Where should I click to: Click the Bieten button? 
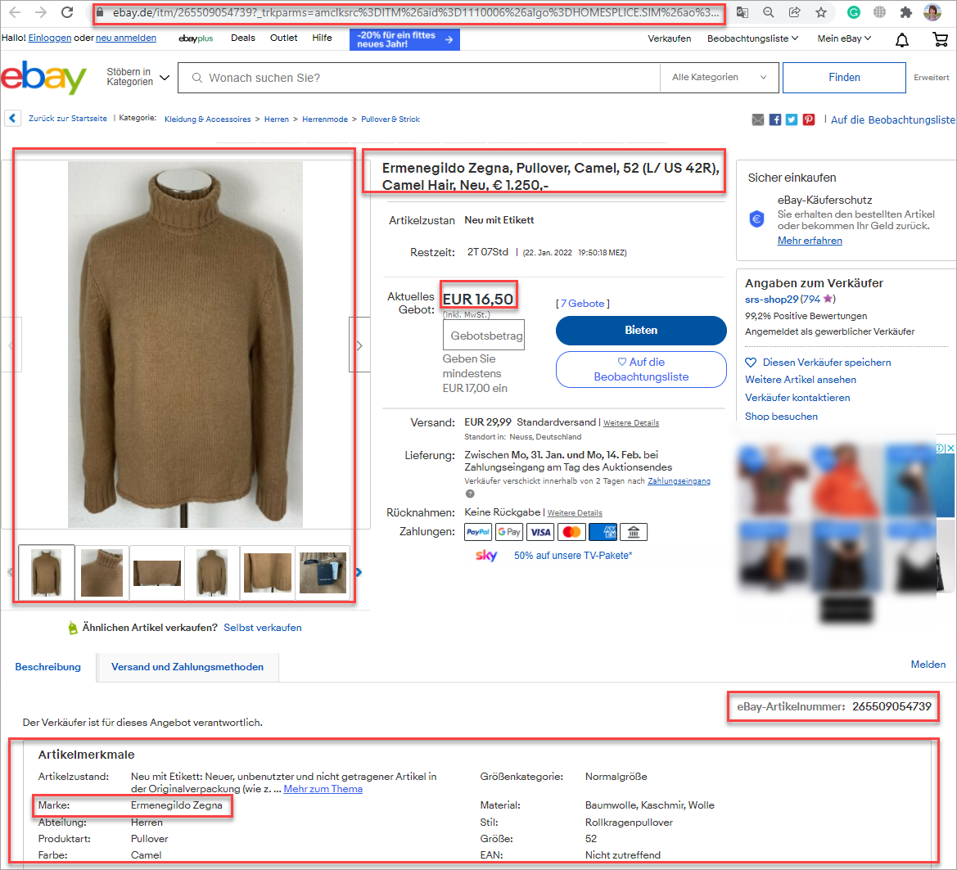(641, 330)
